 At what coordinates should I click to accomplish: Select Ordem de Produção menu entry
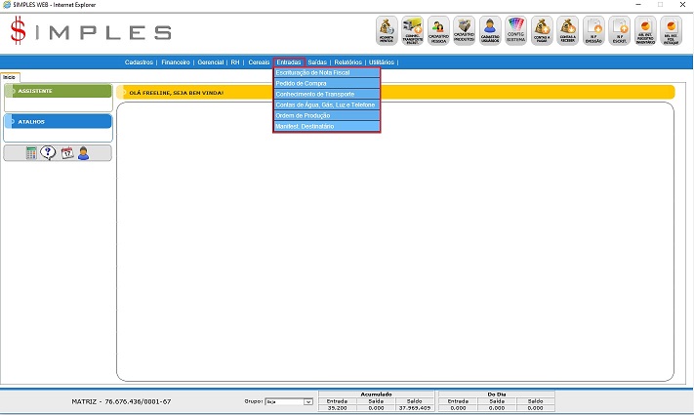click(326, 115)
